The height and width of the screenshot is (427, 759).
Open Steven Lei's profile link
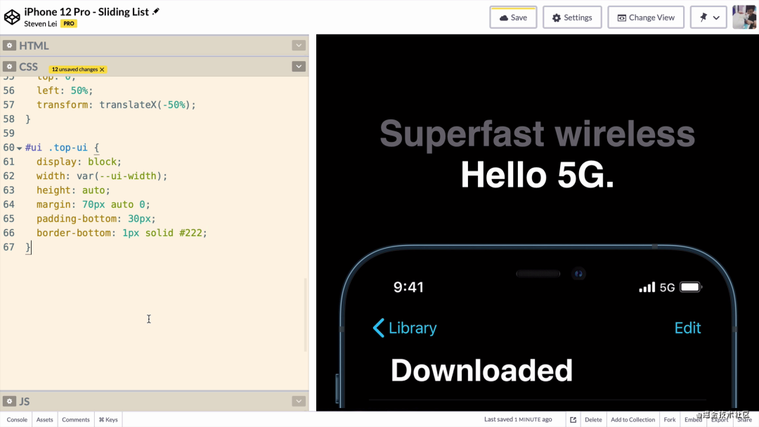(41, 24)
